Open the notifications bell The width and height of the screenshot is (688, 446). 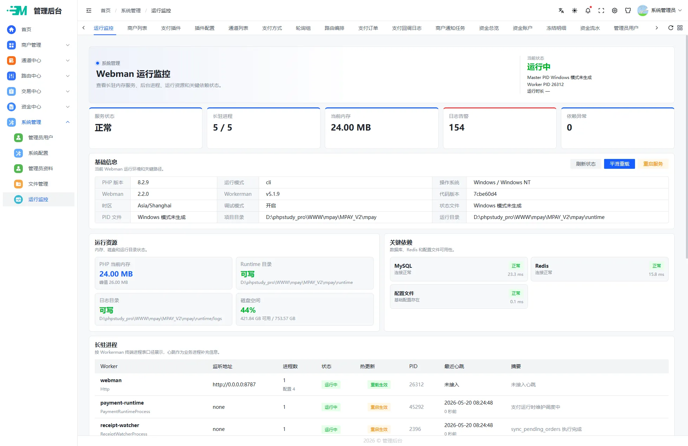pyautogui.click(x=588, y=11)
